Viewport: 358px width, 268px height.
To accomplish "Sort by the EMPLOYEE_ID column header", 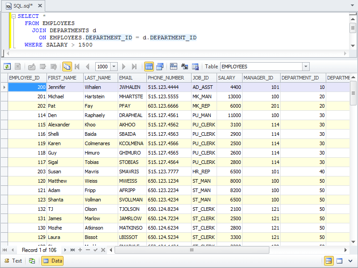I will [x=27, y=78].
